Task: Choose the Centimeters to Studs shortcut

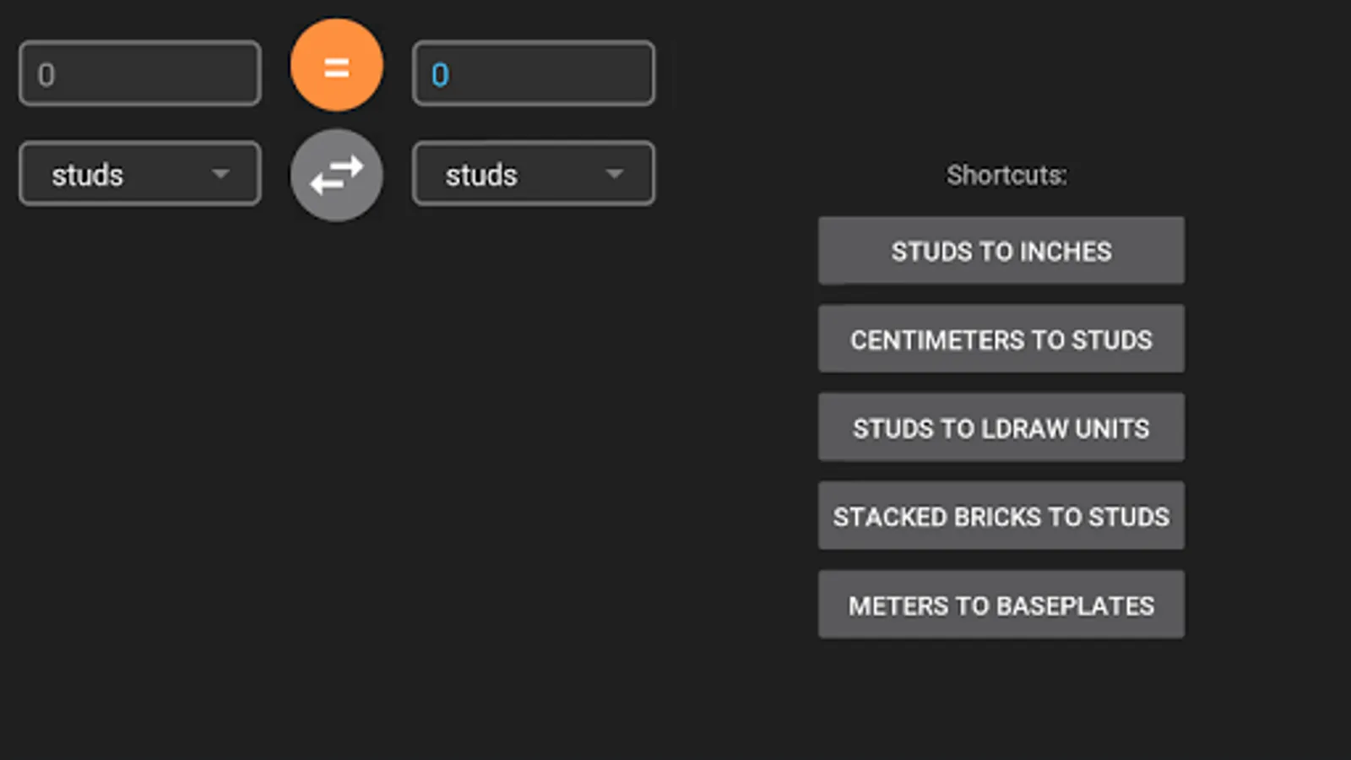Action: 1001,339
